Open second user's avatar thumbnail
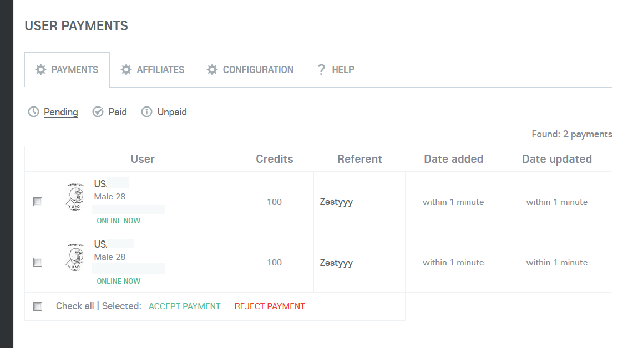628x348 pixels. coord(75,258)
